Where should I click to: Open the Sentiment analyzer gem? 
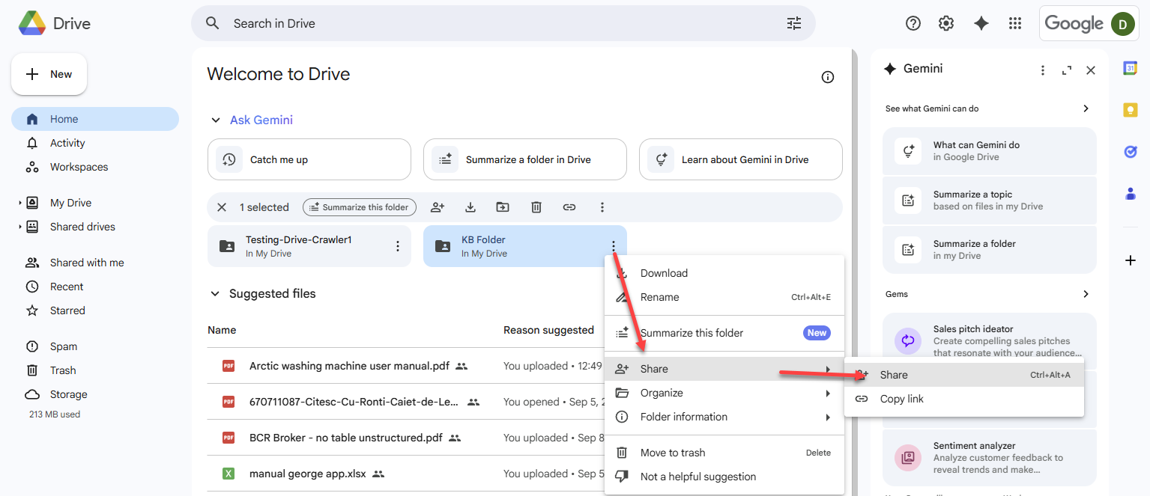point(990,458)
